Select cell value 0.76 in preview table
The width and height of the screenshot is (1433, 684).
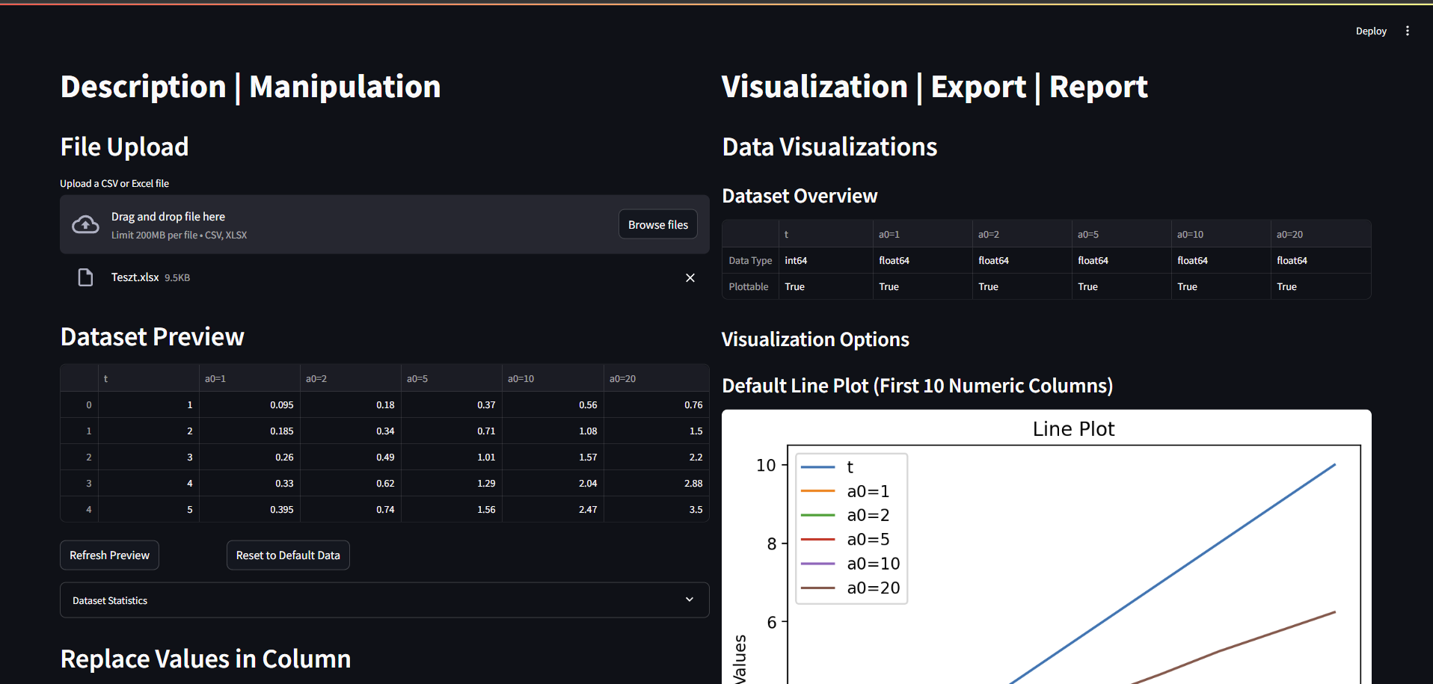point(656,404)
